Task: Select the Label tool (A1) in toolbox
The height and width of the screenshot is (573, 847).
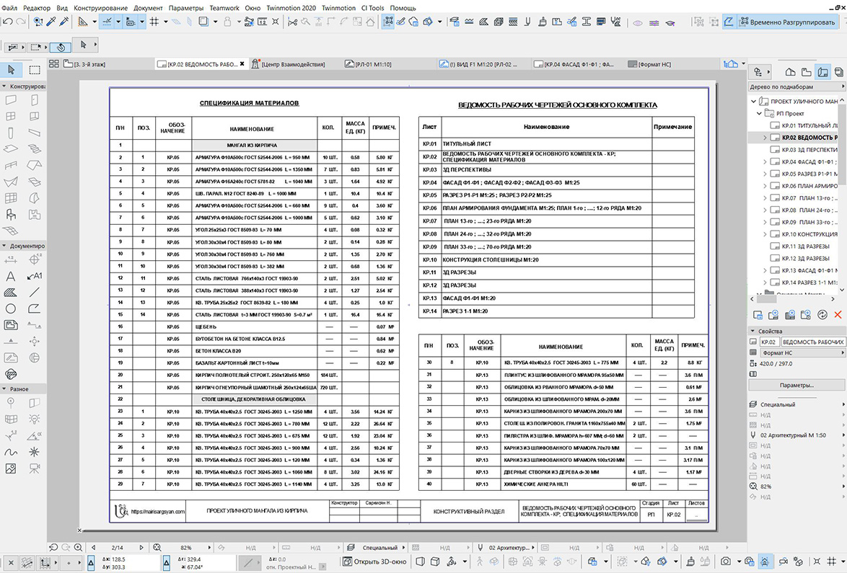Action: [34, 277]
